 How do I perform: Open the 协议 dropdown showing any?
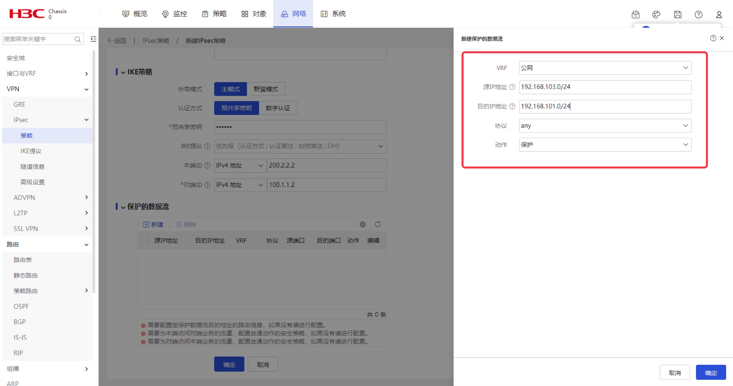pyautogui.click(x=605, y=126)
